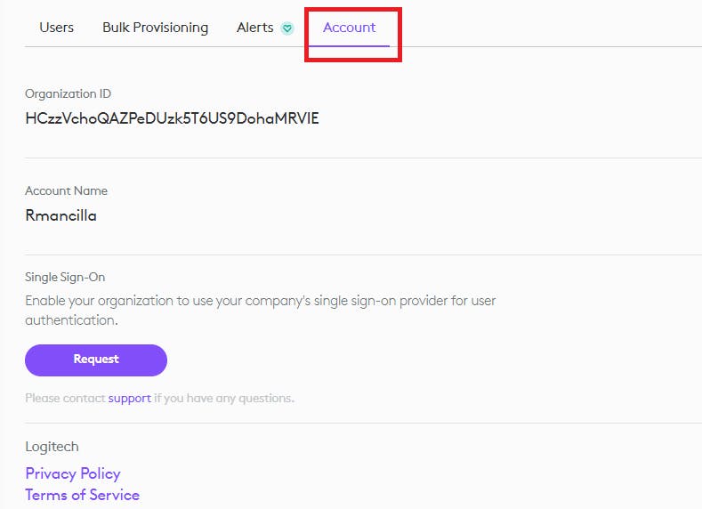Click the 'if you have any questions' text
Image resolution: width=702 pixels, height=509 pixels.
(224, 398)
